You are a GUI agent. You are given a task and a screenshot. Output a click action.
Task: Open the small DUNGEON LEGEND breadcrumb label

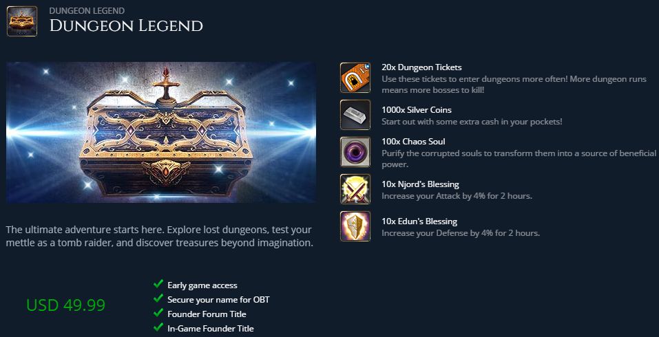pyautogui.click(x=87, y=11)
